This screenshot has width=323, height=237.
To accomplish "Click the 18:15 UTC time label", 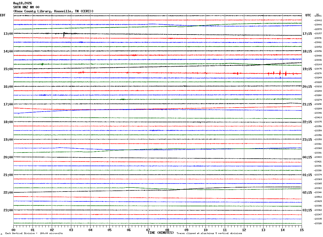I will (307, 51).
